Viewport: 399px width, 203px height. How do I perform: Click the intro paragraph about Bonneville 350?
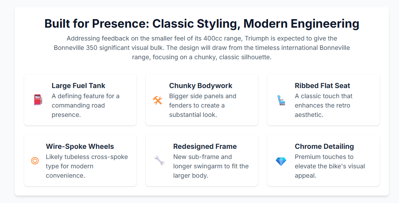(x=202, y=48)
